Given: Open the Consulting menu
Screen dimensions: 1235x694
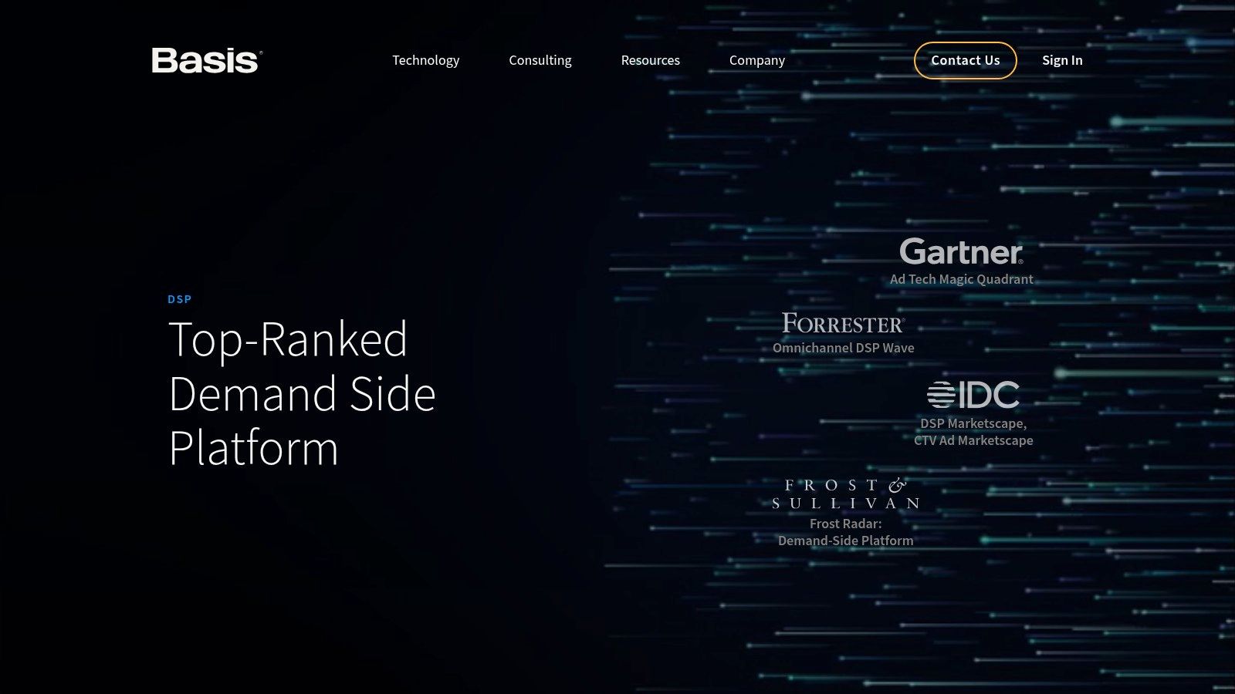Looking at the screenshot, I should click(540, 60).
